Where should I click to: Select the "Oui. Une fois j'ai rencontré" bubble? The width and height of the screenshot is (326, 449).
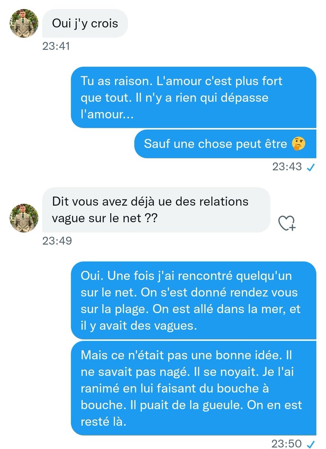[x=194, y=300]
